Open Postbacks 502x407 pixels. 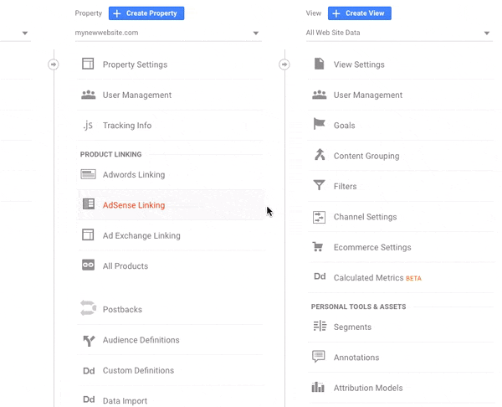click(x=122, y=309)
